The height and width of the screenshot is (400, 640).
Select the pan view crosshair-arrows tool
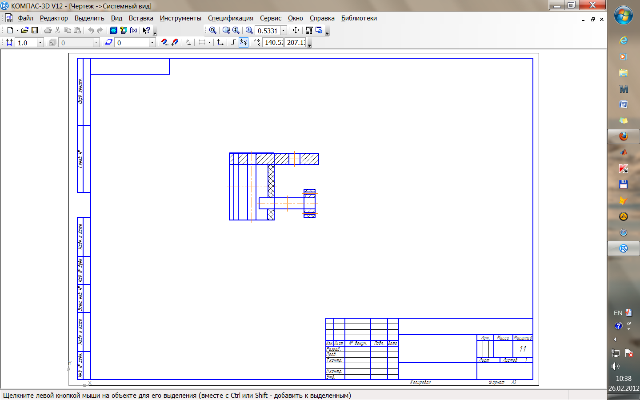pyautogui.click(x=296, y=30)
